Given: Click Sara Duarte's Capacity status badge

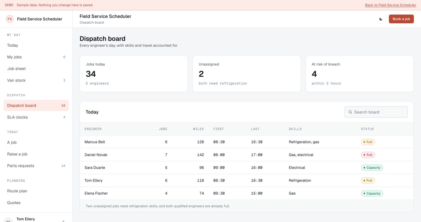Looking at the screenshot, I should pyautogui.click(x=372, y=168).
